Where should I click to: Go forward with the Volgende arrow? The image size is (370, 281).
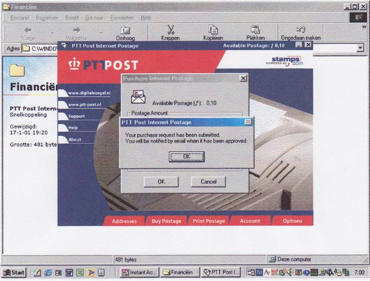[x=76, y=30]
